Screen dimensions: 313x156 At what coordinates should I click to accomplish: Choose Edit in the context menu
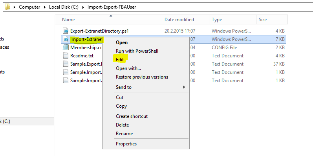click(x=120, y=59)
